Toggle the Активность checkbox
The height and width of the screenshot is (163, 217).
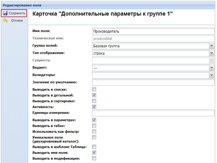pos(94,107)
